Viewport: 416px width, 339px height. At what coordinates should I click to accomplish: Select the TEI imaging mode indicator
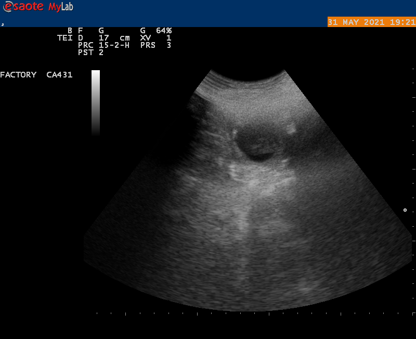64,38
